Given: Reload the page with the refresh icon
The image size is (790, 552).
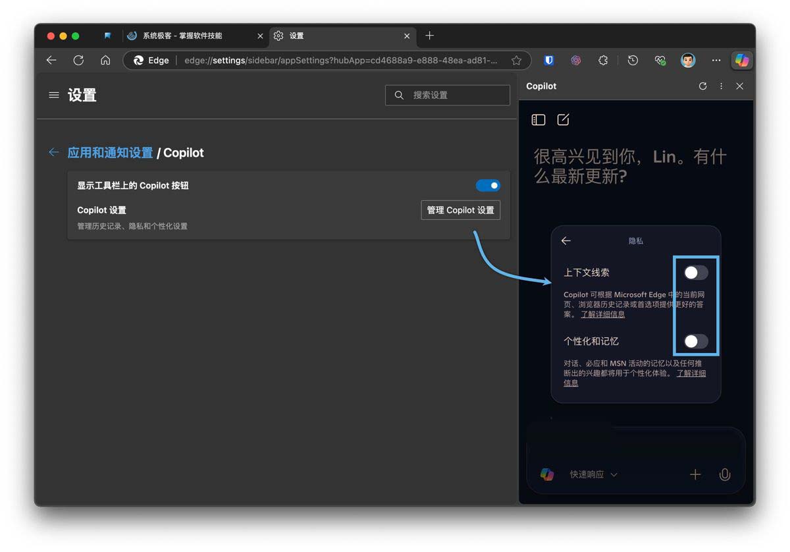Looking at the screenshot, I should click(x=78, y=60).
